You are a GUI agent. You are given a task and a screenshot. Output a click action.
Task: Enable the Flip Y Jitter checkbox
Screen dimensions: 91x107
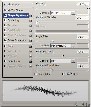(x=63, y=74)
